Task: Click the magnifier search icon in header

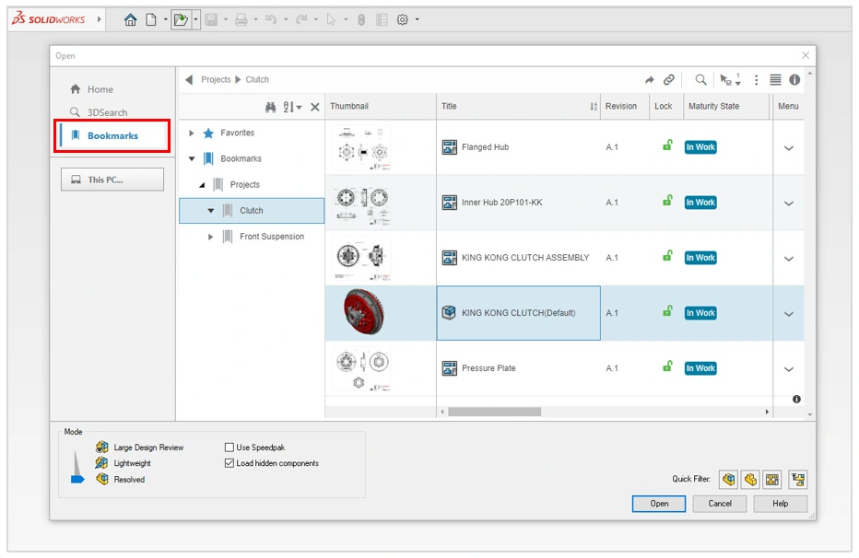Action: coord(700,80)
